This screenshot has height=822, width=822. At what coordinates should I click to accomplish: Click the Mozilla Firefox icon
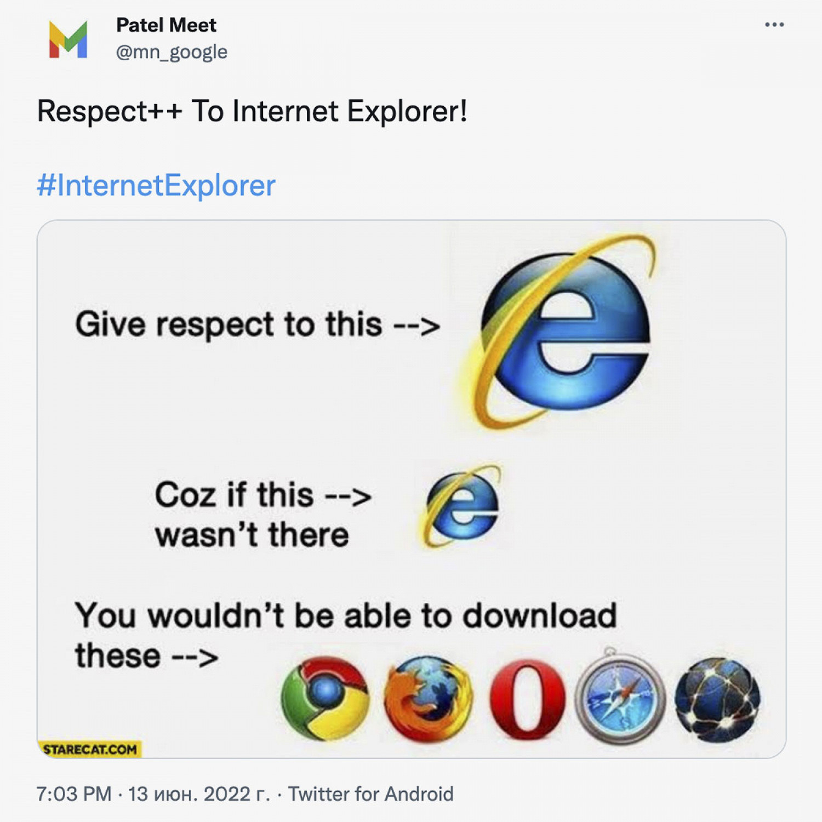pyautogui.click(x=428, y=698)
